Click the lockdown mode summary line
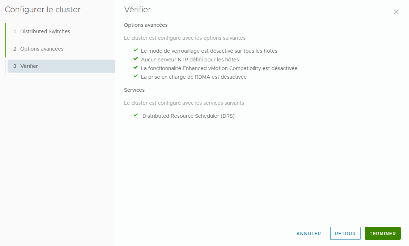This screenshot has height=246, width=409. 209,51
